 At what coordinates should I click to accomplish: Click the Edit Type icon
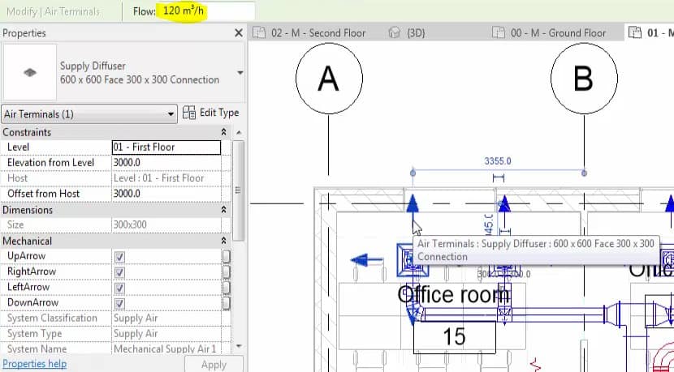click(x=189, y=113)
